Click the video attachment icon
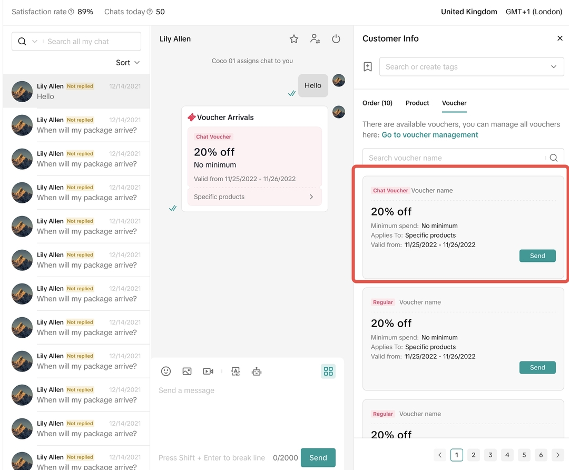The image size is (569, 470). point(208,371)
